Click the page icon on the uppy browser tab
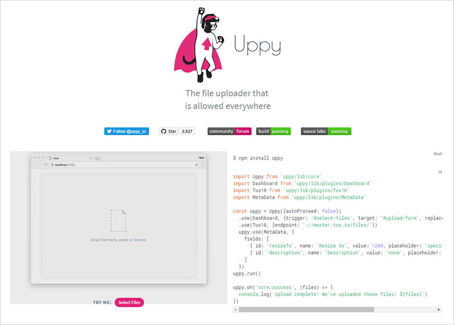Image resolution: width=454 pixels, height=325 pixels. coord(51,157)
